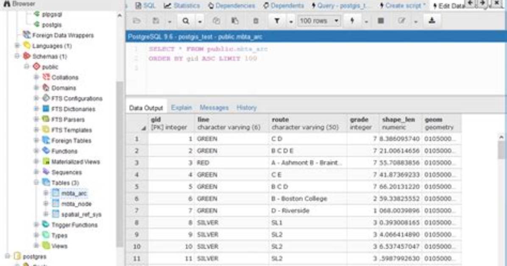Click the 'RED' line cell
Screen dimensions: 507x266
[x=231, y=163]
